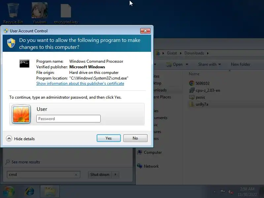The width and height of the screenshot is (264, 198).
Task: Close the User Account Control dialog
Action: pos(145,31)
